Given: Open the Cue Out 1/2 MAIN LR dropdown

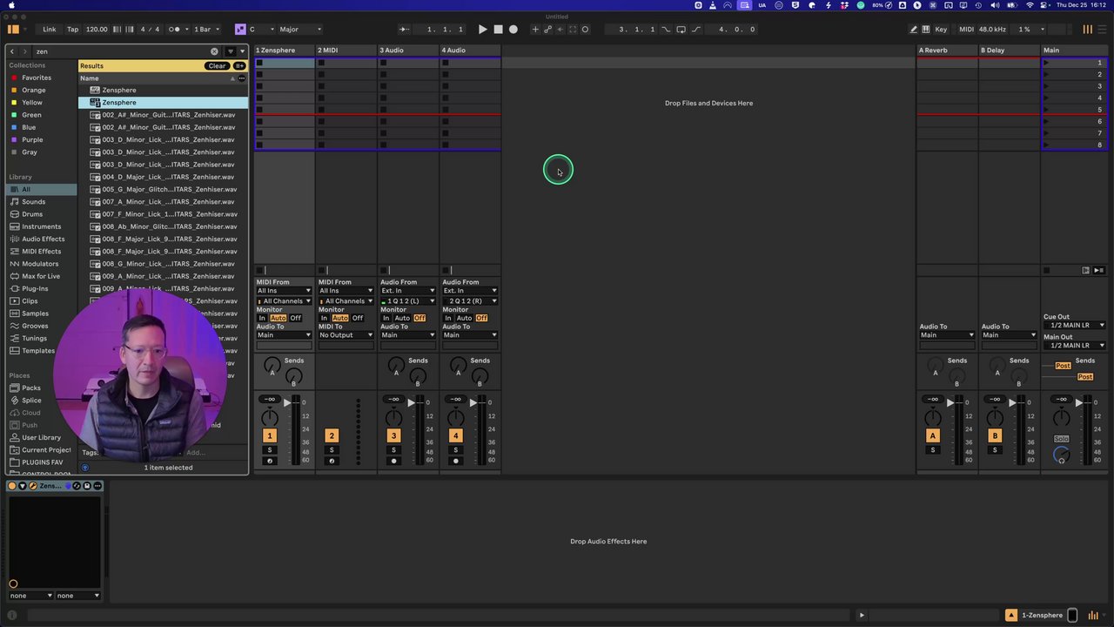Looking at the screenshot, I should (x=1075, y=326).
